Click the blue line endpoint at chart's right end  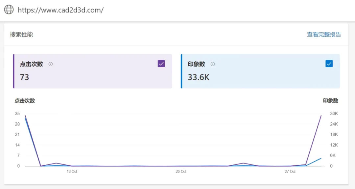321,158
